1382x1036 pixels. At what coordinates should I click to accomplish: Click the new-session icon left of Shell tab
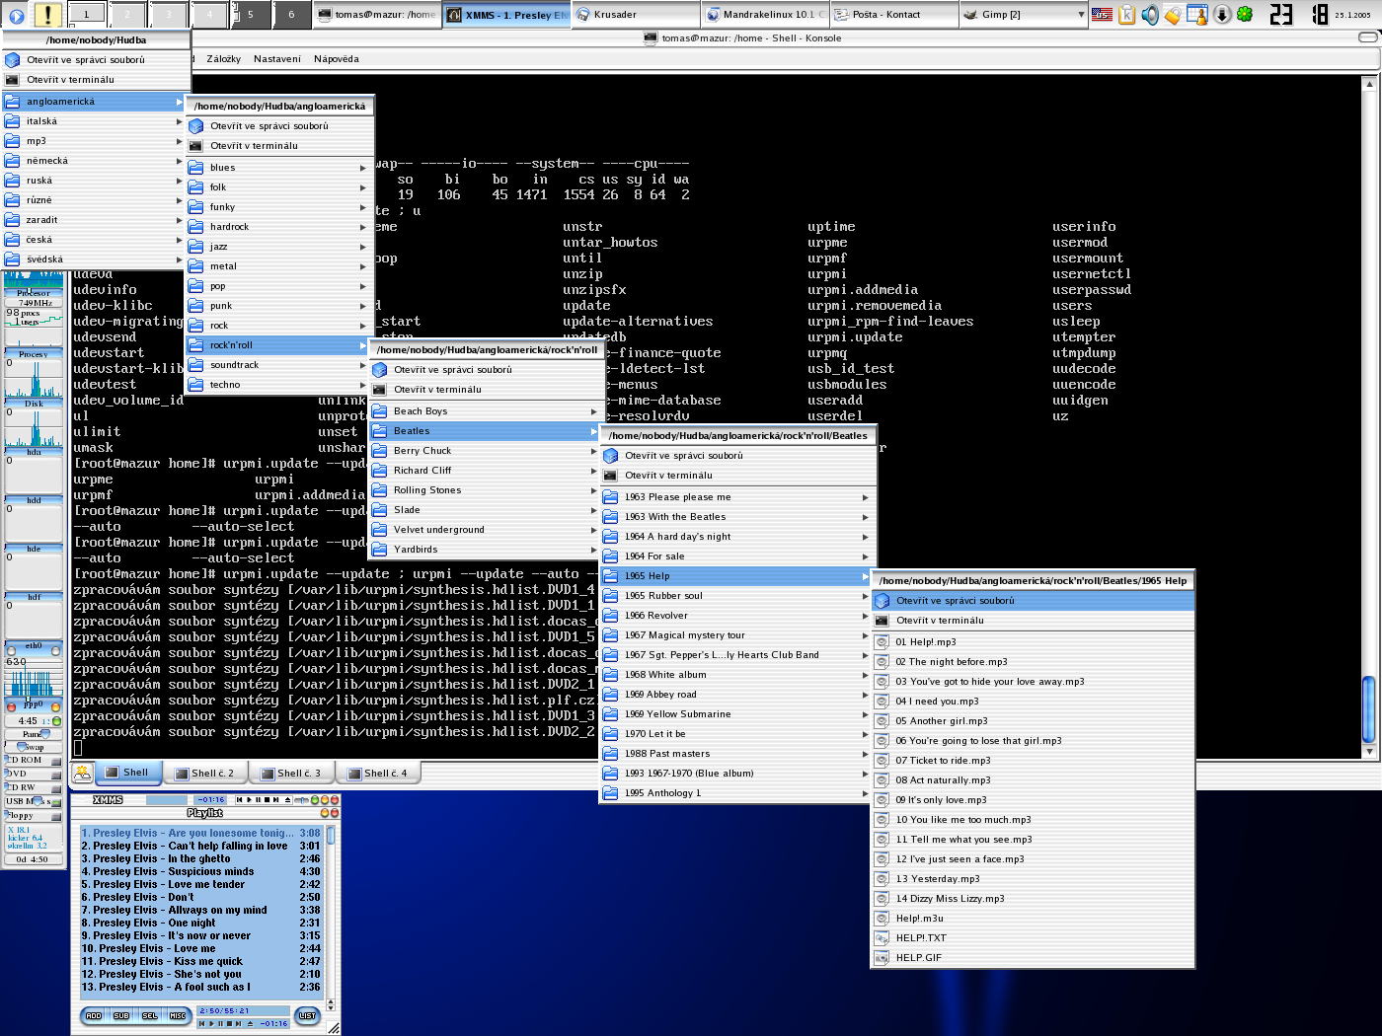(x=83, y=773)
